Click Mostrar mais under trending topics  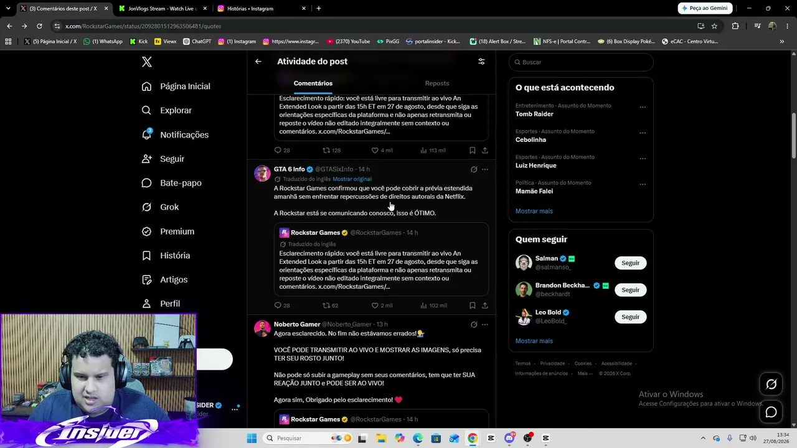[x=534, y=211]
